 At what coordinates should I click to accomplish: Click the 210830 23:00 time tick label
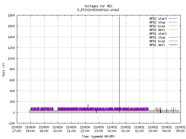[x=99, y=129]
